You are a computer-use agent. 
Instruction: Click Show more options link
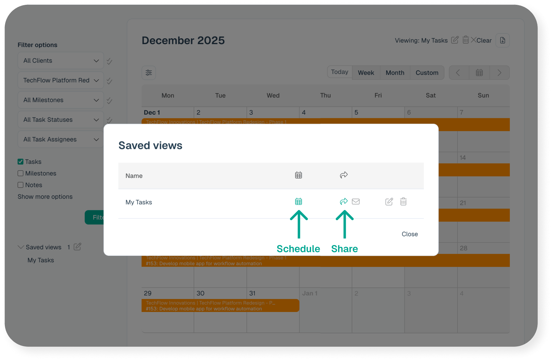[45, 197]
